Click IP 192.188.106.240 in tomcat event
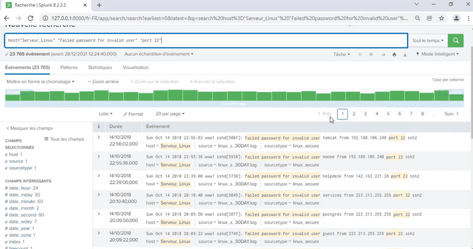 369,138
